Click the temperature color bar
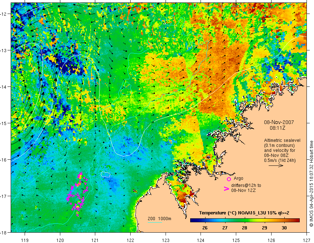Viewport: 314px width, 243px height. 245,220
